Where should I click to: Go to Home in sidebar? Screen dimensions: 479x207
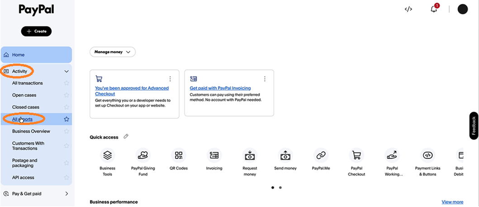(36, 55)
